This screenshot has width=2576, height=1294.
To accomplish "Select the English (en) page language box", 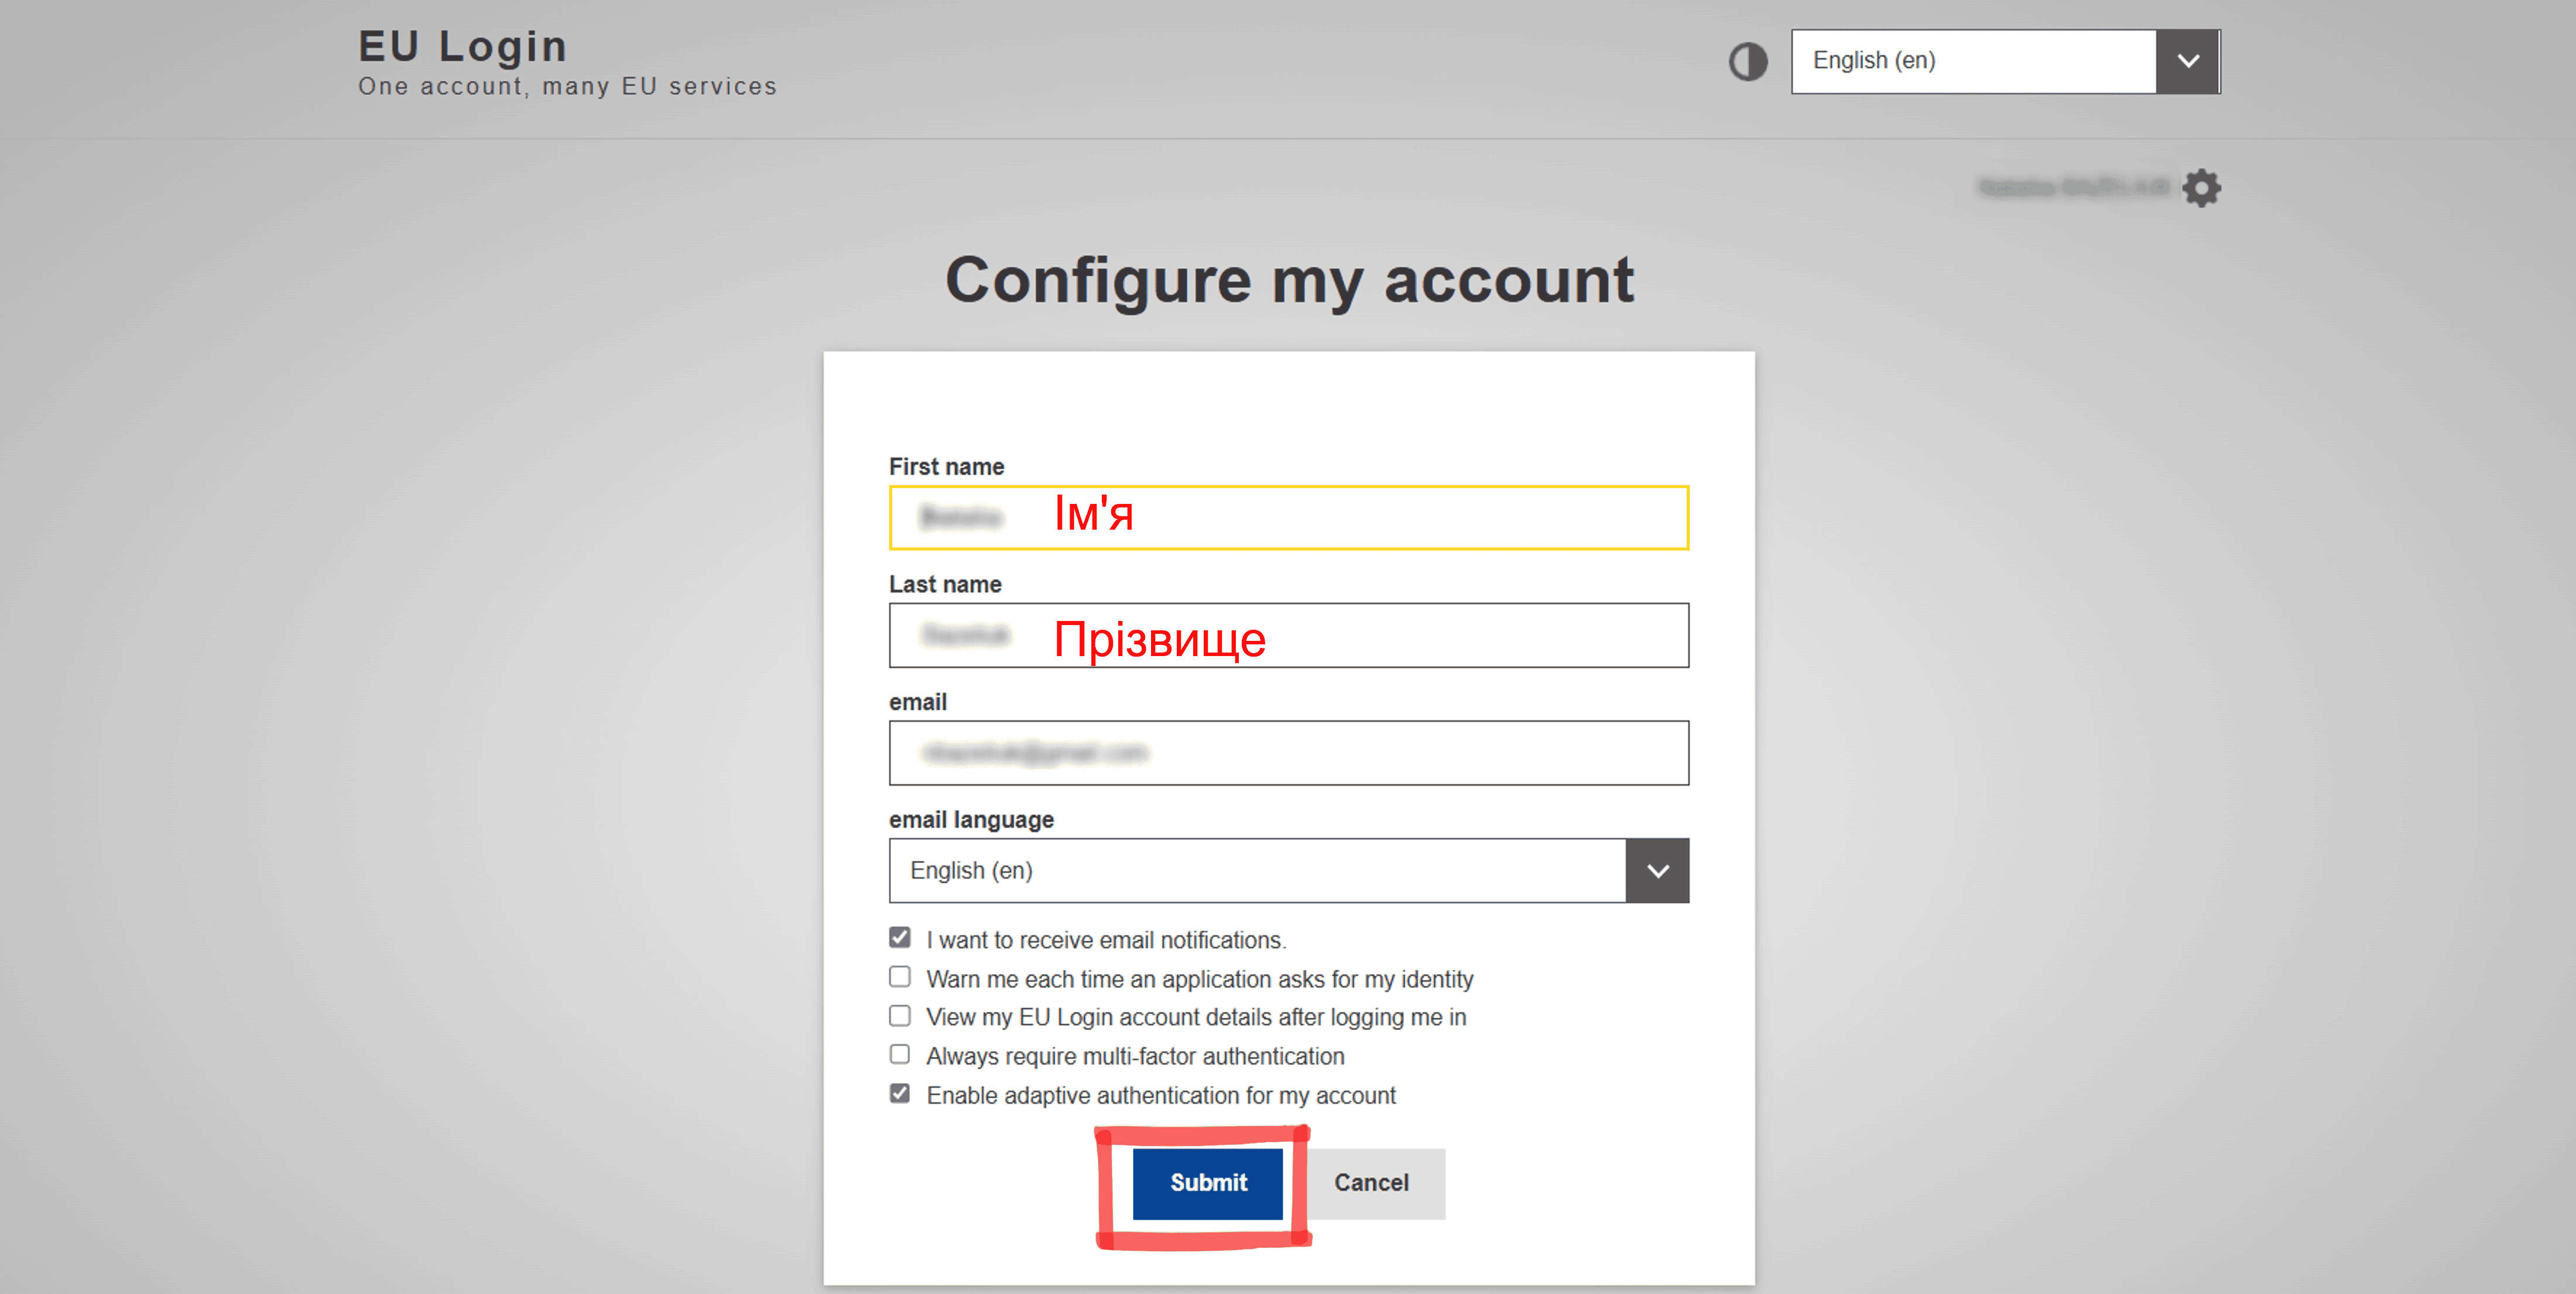I will (2006, 62).
